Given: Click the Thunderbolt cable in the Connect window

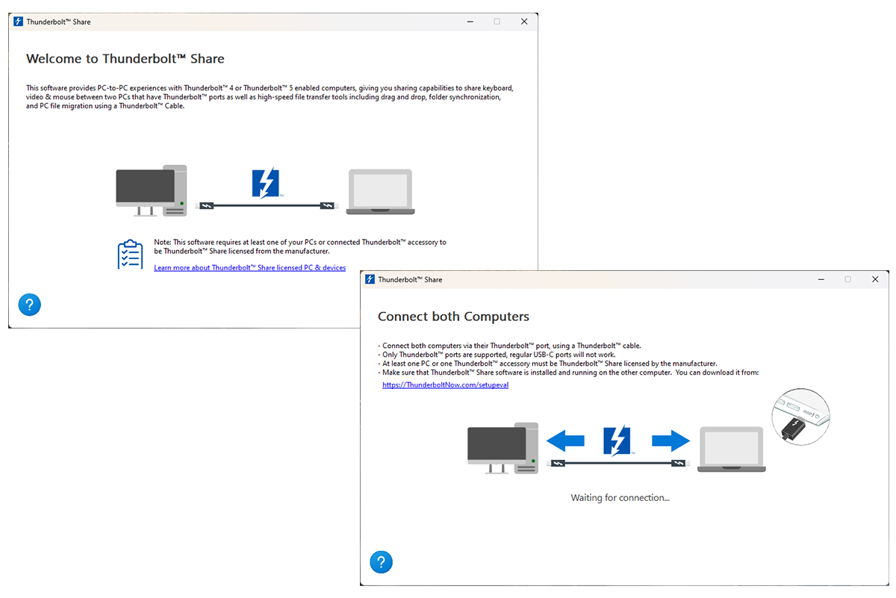Looking at the screenshot, I should pos(617,464).
